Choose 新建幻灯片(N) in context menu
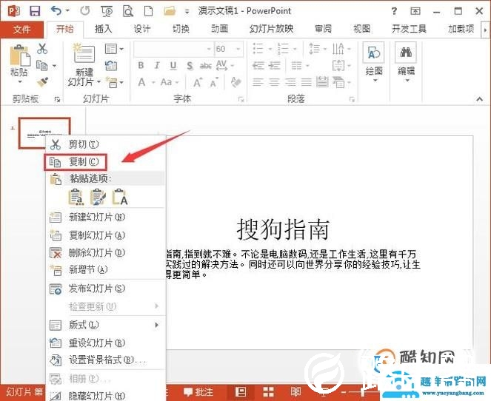 105,217
